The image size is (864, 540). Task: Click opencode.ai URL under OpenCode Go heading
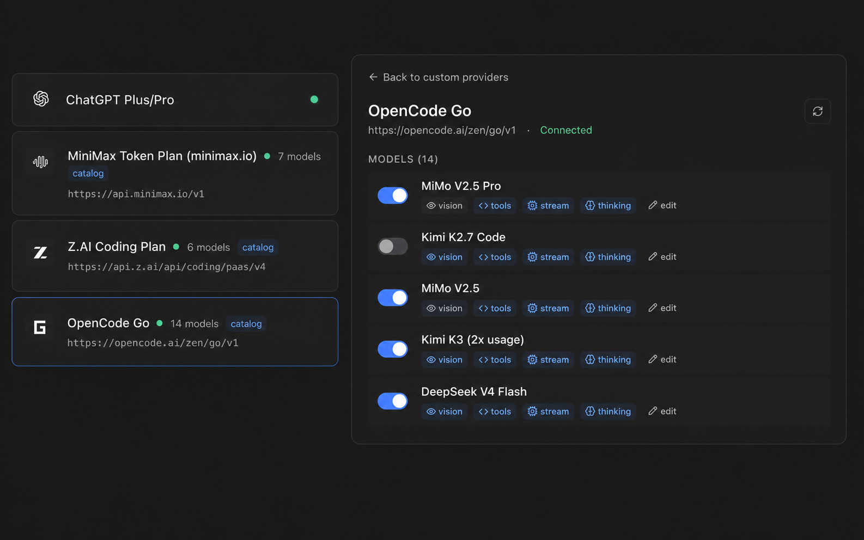pos(442,130)
